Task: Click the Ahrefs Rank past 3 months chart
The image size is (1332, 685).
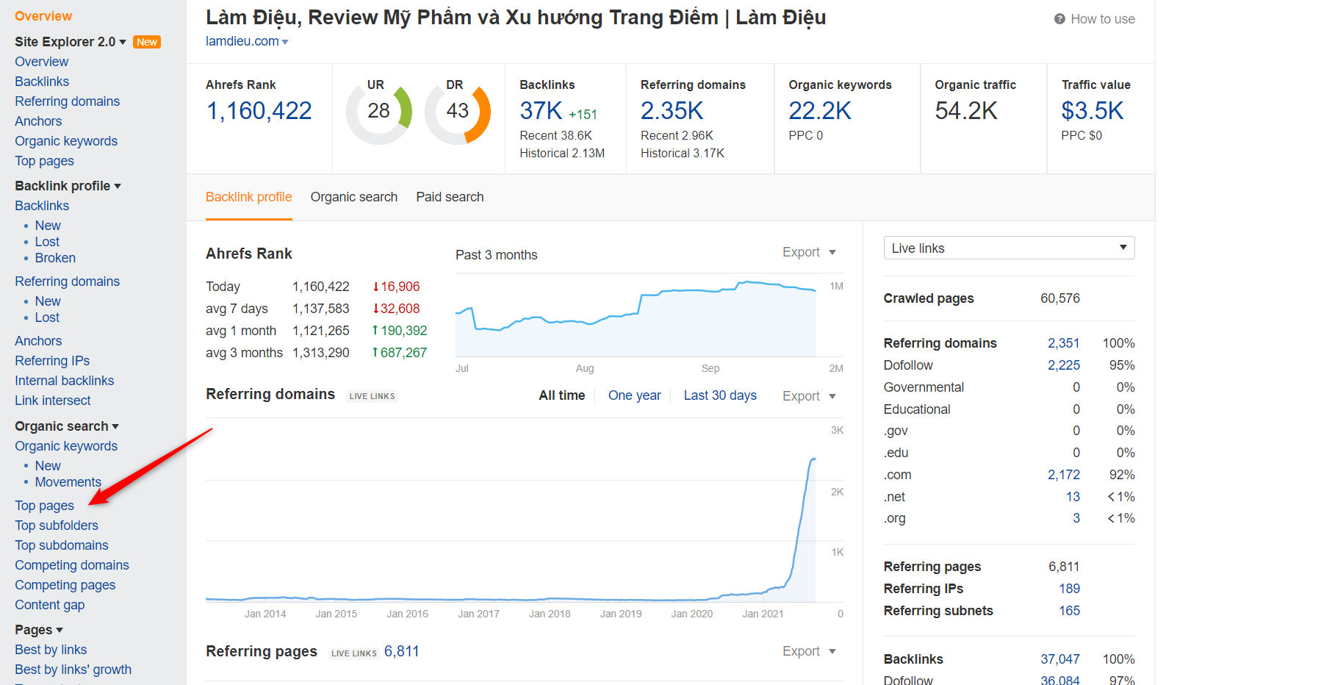Action: click(x=636, y=316)
